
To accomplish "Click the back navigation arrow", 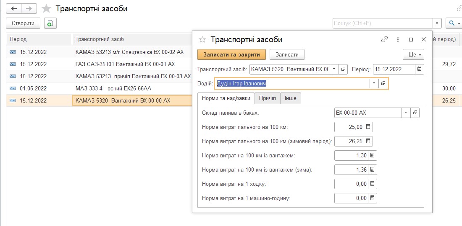I will point(14,8).
